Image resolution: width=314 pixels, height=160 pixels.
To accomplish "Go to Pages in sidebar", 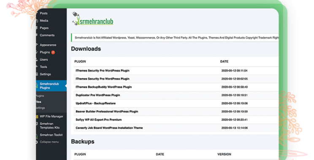I will coord(44,28).
